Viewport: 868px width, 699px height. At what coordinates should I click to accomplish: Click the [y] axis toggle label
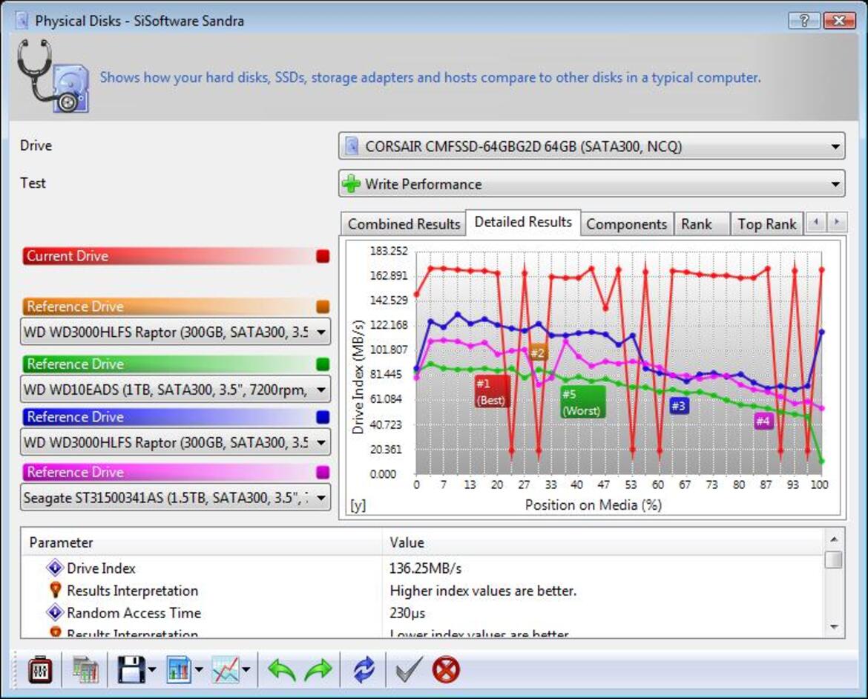358,505
